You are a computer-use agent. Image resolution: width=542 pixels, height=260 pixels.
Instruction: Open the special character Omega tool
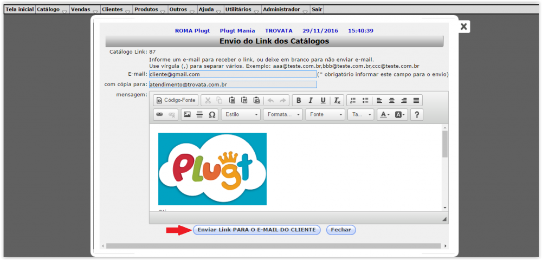coord(212,115)
